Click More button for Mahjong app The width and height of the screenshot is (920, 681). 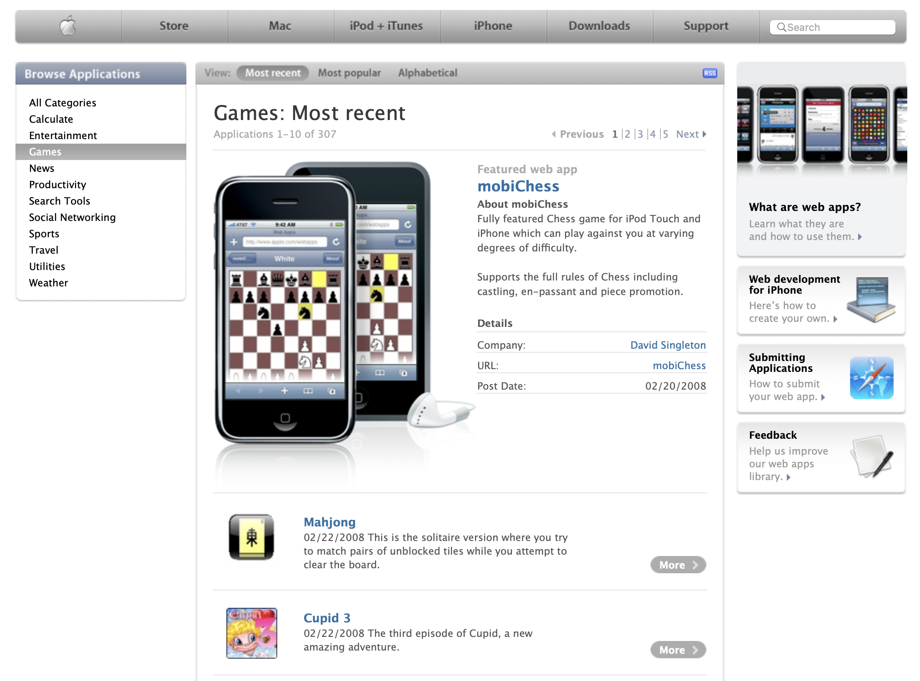point(677,565)
